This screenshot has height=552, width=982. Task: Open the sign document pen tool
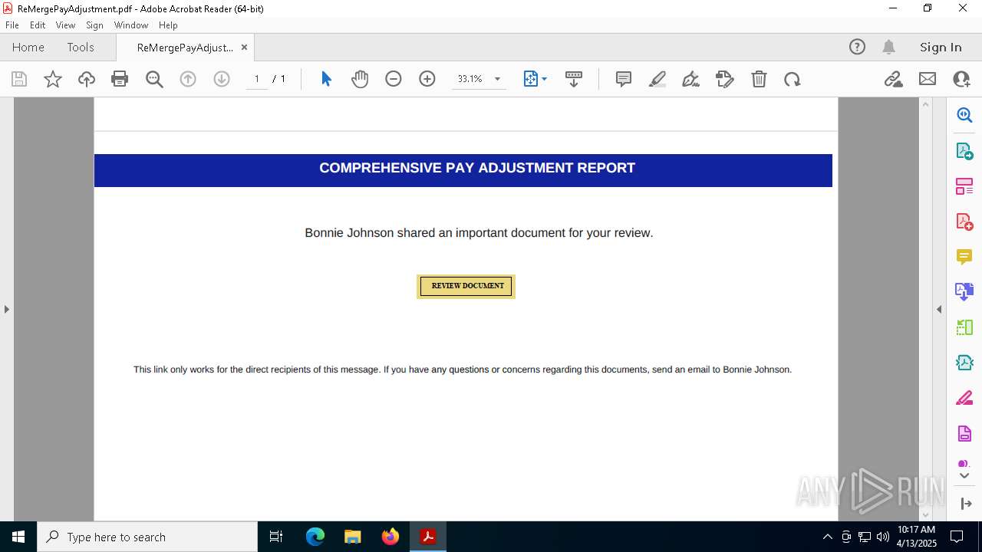point(691,79)
